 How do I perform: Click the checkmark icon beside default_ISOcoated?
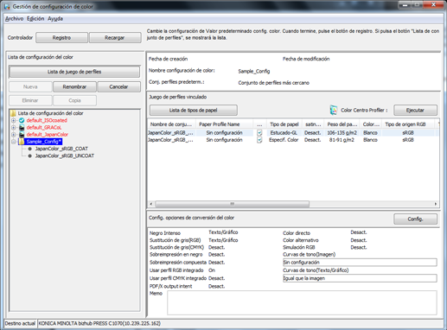tap(22, 120)
